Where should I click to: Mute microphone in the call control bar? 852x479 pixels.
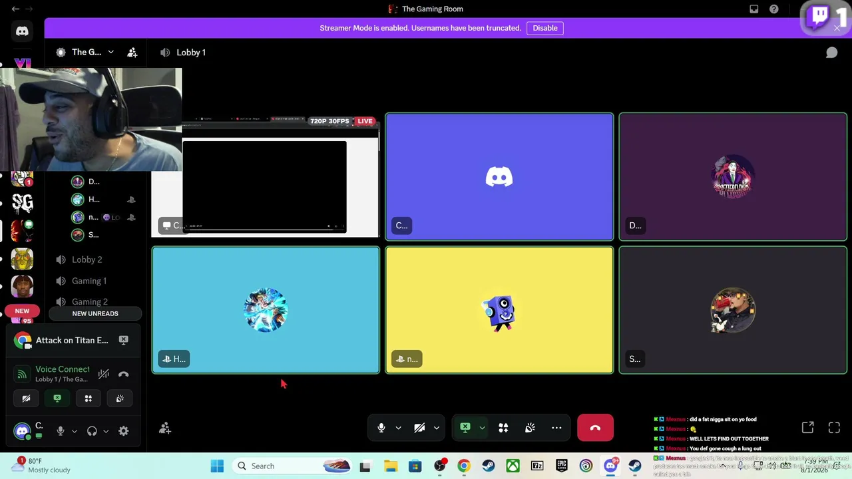(x=381, y=428)
